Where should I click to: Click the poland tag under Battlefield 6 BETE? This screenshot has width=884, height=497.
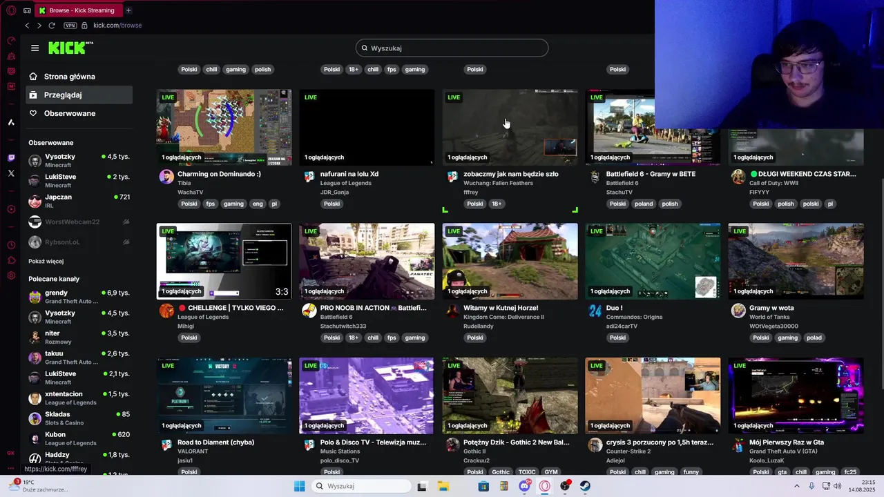[644, 204]
